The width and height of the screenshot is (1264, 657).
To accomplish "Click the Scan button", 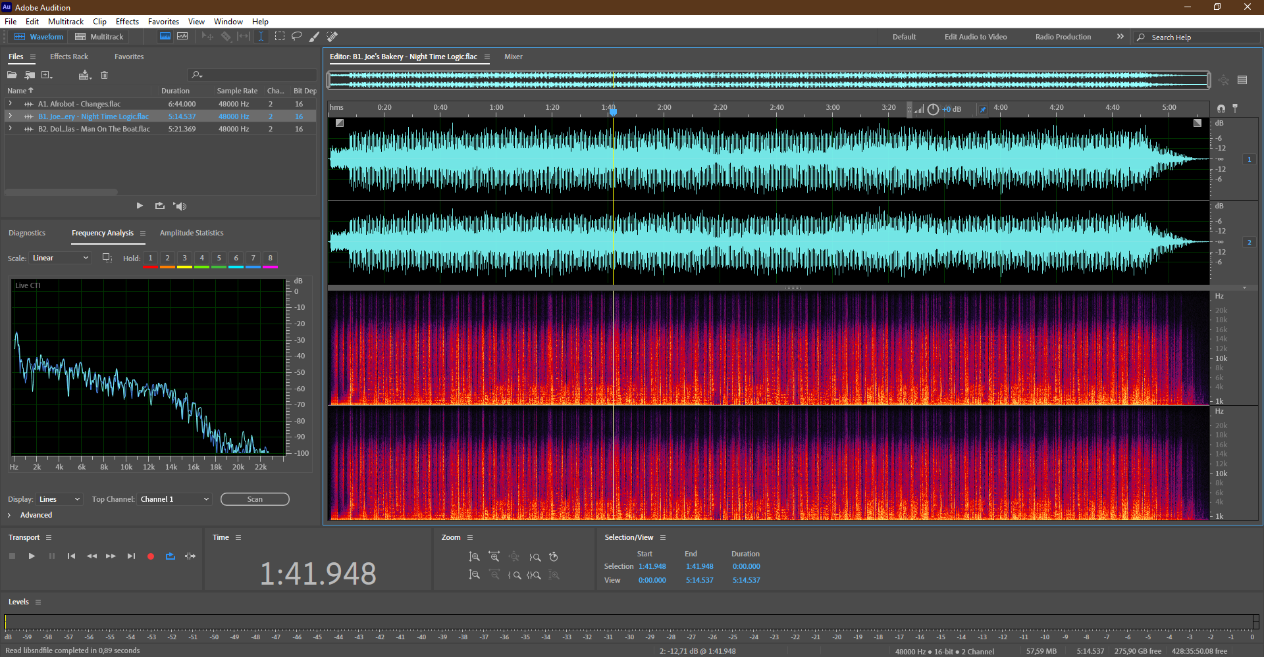I will coord(255,499).
